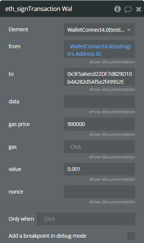The height and width of the screenshot is (243, 144).
Task: Click the empty nonce field
Action: pyautogui.click(x=99, y=192)
